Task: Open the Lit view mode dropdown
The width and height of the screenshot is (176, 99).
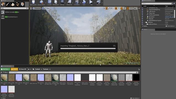Action: pos(43,8)
